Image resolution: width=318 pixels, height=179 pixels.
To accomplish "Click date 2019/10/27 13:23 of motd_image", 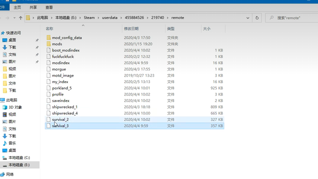I will (139, 75).
